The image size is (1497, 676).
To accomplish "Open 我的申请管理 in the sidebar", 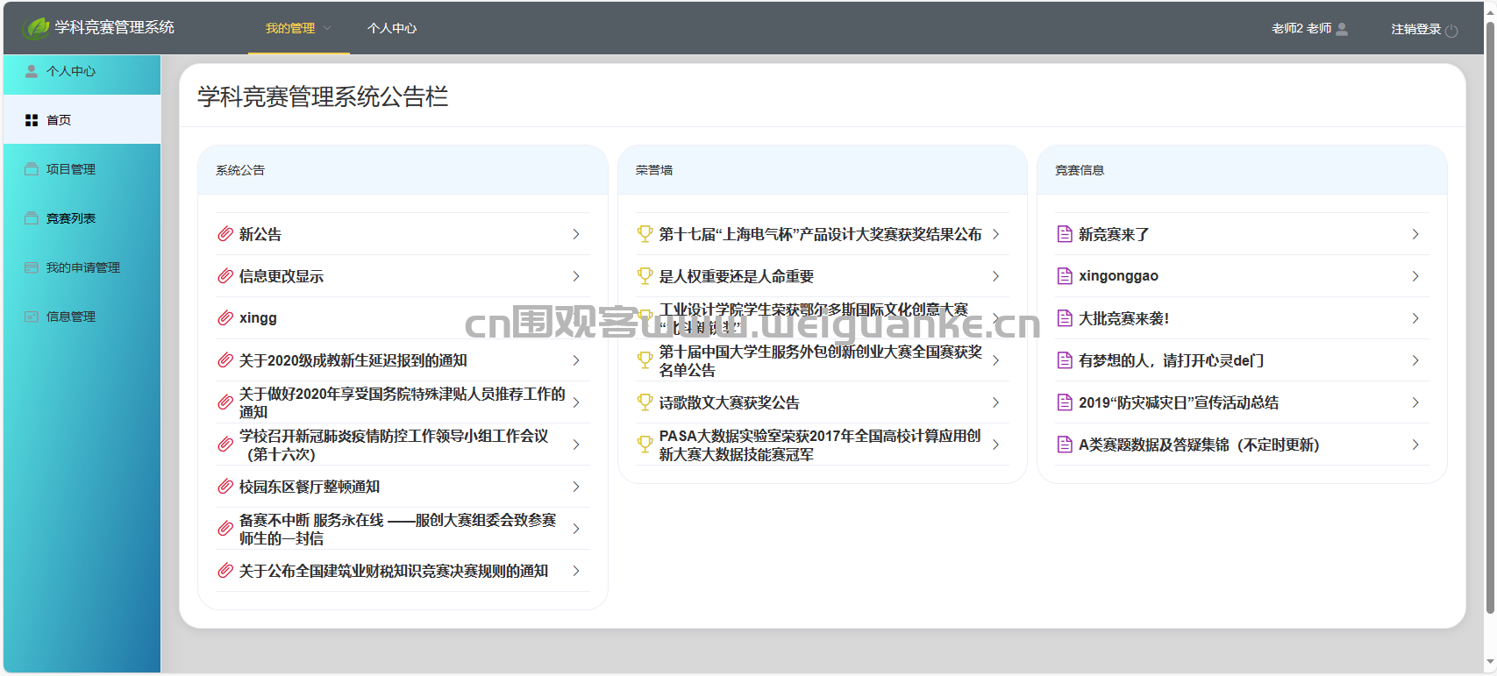I will [82, 267].
